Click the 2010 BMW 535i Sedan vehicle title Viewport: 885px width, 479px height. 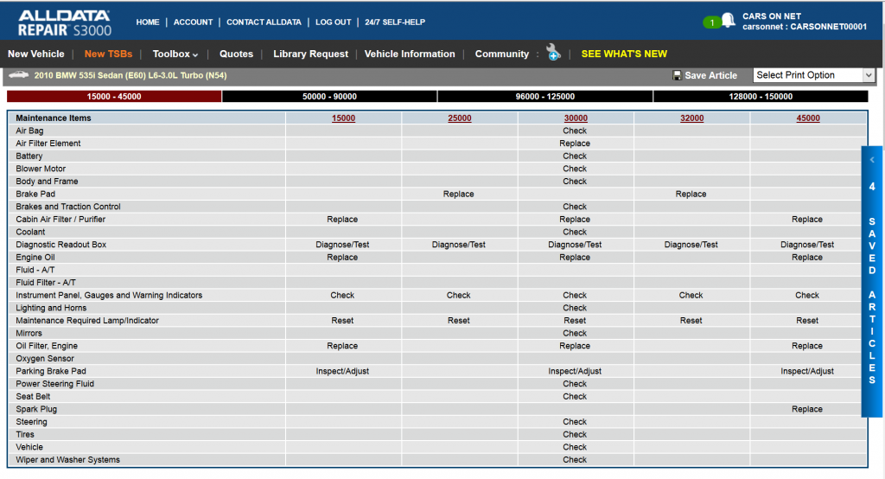pyautogui.click(x=131, y=75)
